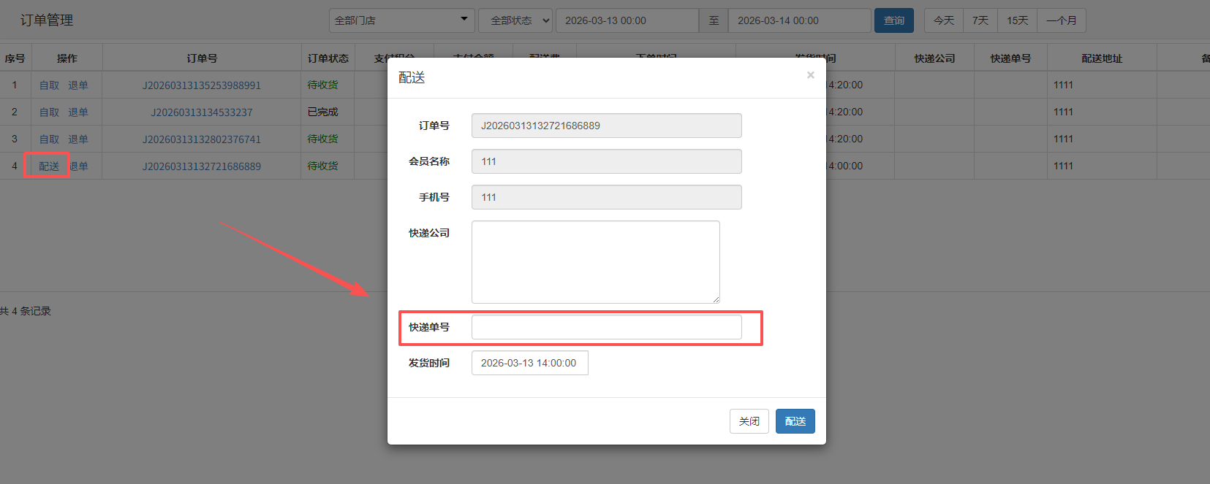Screen dimensions: 1210x484
Task: Click the blue 配送 confirm button
Action: [795, 421]
